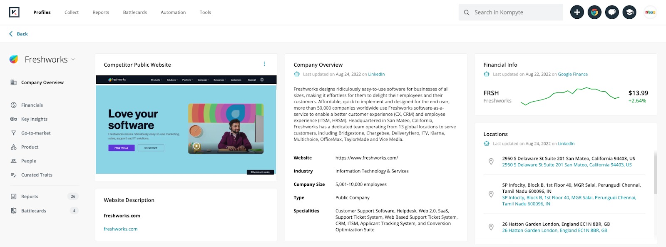Go back using the Back link

click(x=19, y=34)
